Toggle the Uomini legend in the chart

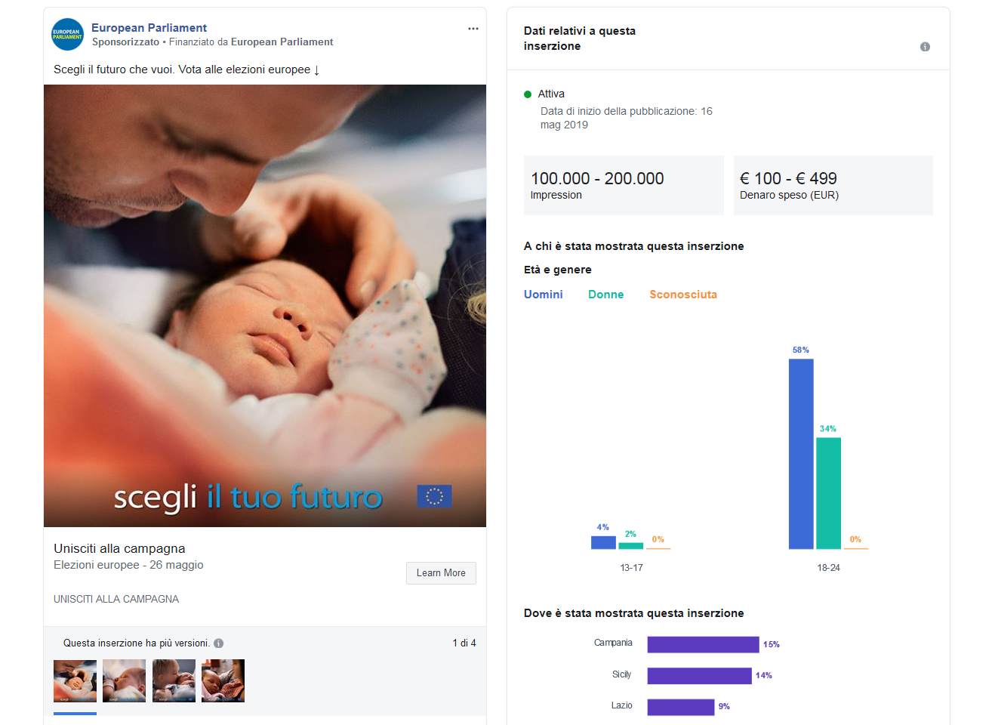click(544, 295)
